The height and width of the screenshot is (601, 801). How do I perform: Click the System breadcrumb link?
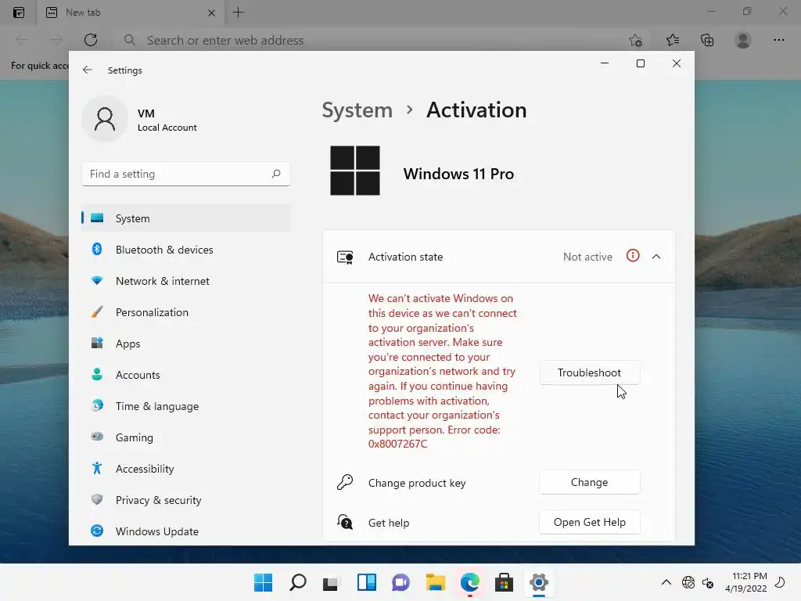pos(357,110)
